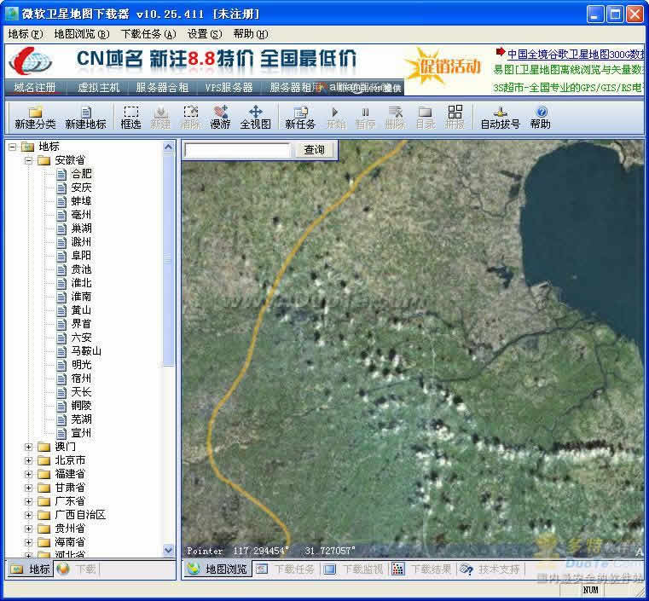Open the 地标(F) menu
The height and width of the screenshot is (601, 649).
click(26, 34)
